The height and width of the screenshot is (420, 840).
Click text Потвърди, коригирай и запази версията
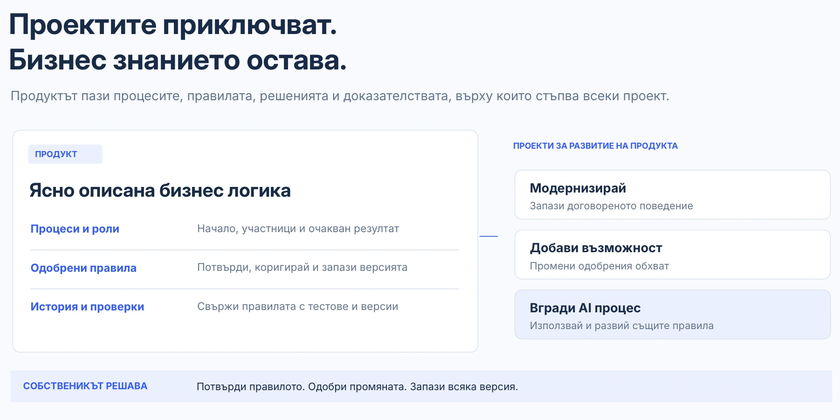click(x=302, y=268)
